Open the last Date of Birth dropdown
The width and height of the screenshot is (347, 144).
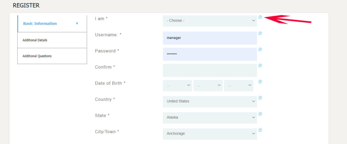pyautogui.click(x=239, y=85)
